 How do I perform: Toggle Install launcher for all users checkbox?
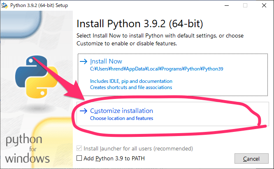tap(80, 148)
